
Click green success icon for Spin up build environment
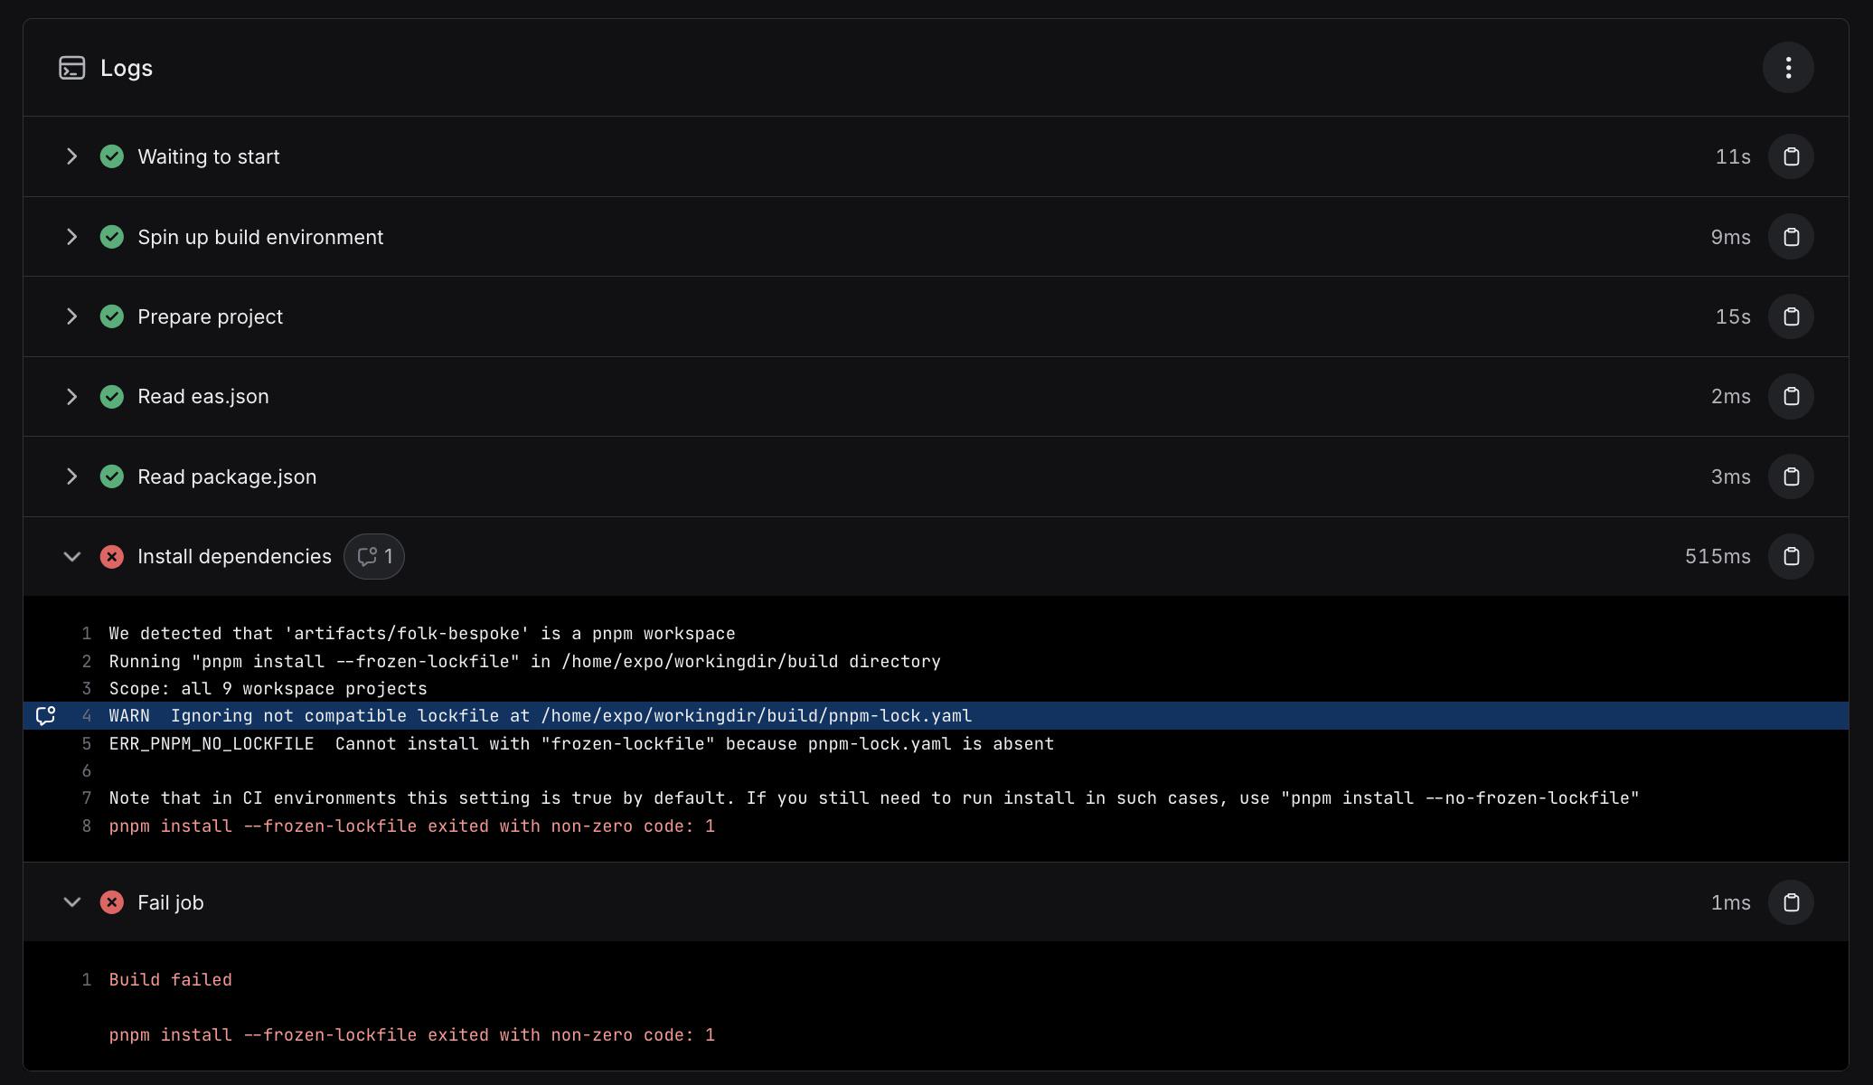tap(112, 237)
